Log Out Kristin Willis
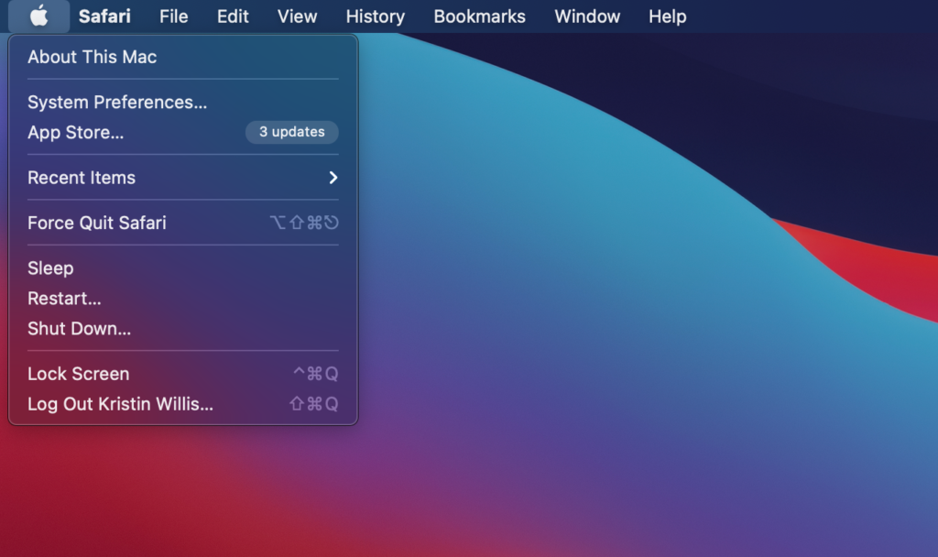The width and height of the screenshot is (938, 557). 183,404
